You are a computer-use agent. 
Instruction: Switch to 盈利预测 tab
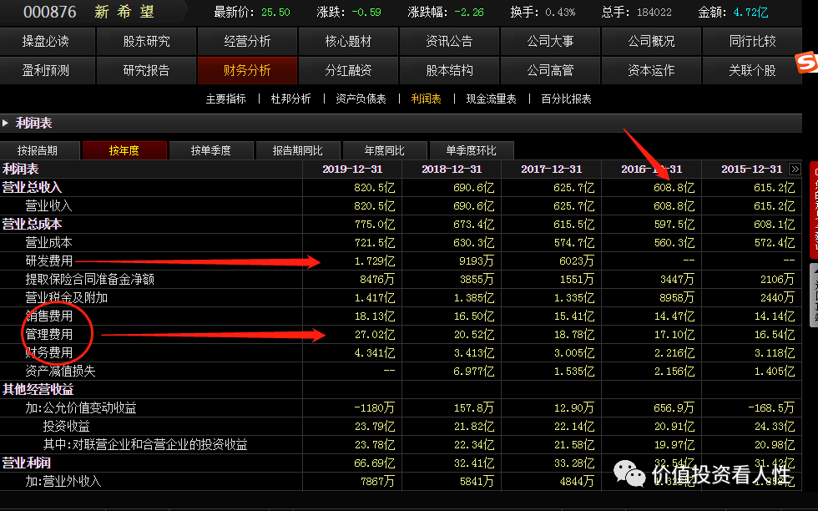(47, 70)
